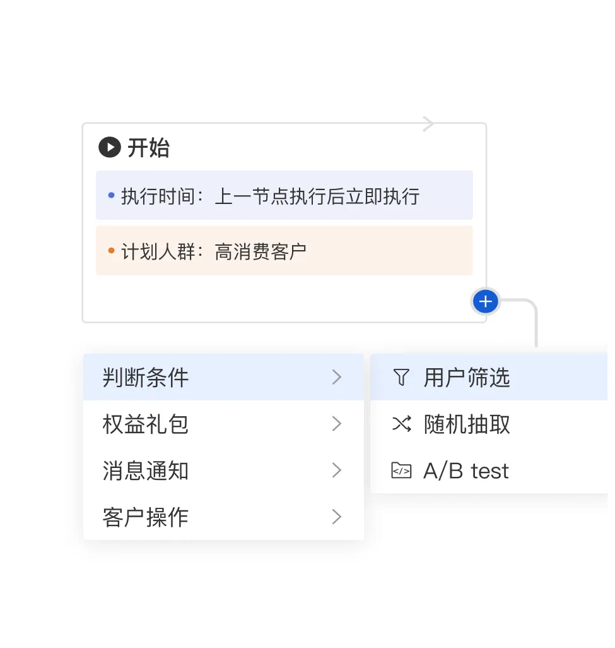615x648 pixels.
Task: Click the orange bullet before 计划人群
Action: click(112, 251)
